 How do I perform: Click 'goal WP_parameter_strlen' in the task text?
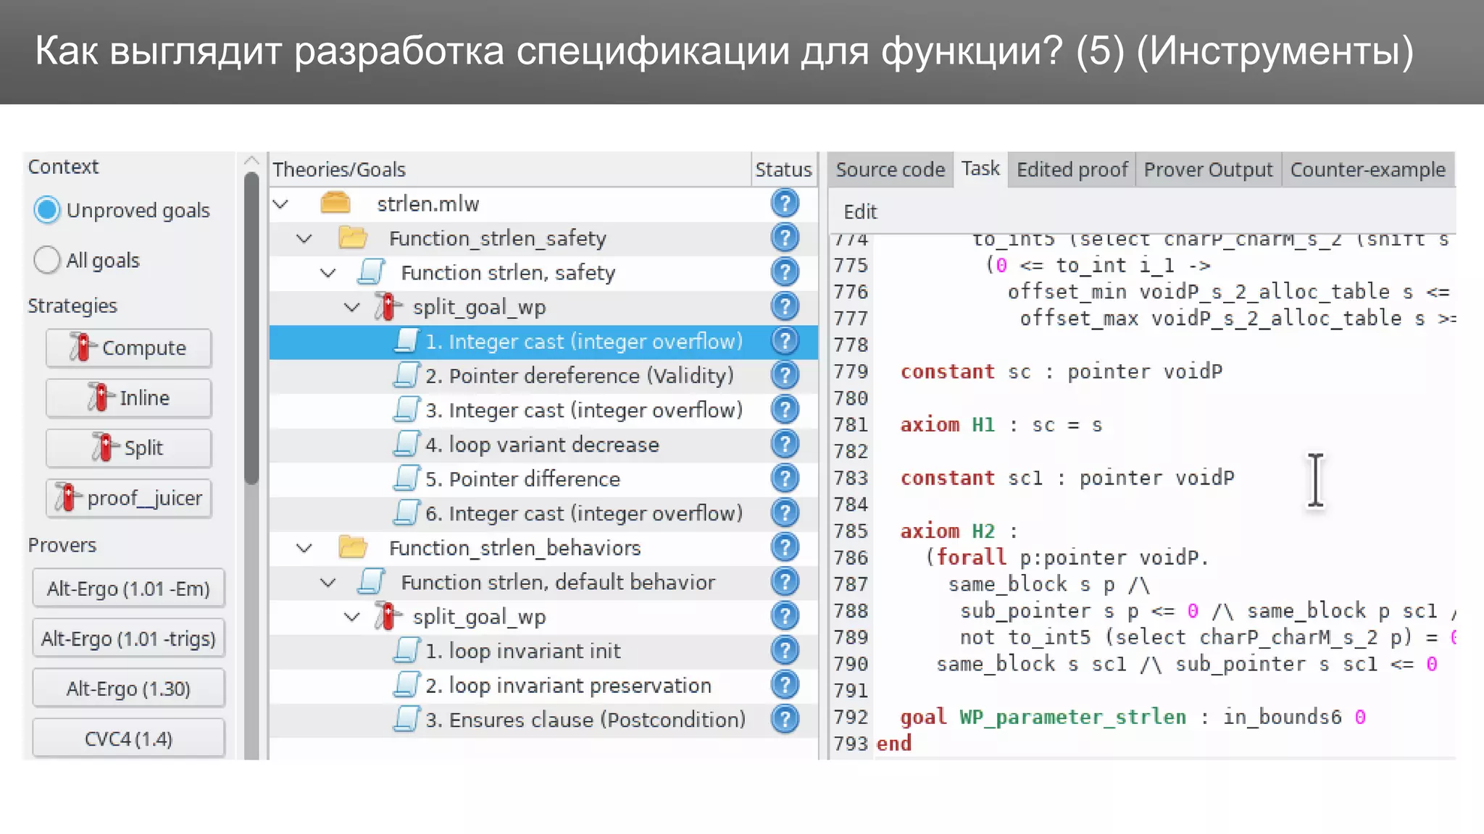tap(1043, 717)
